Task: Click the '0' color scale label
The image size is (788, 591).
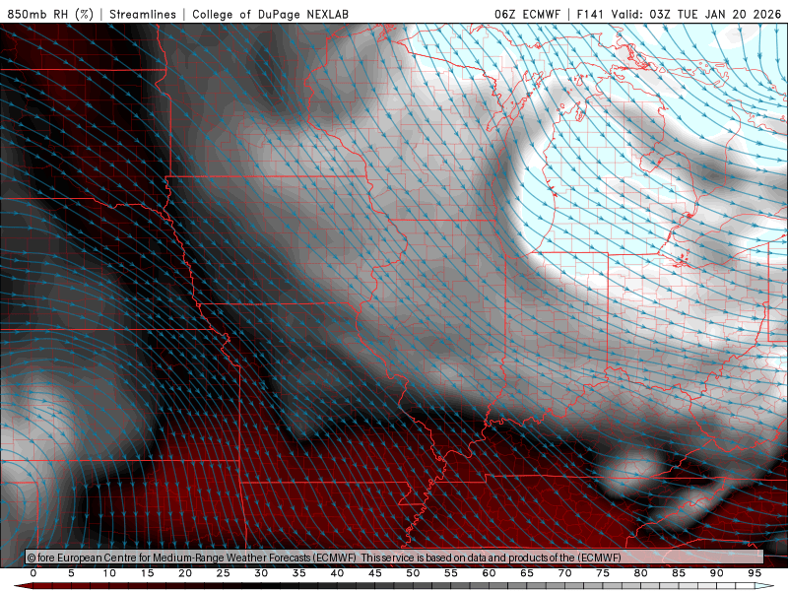Action: coord(33,573)
